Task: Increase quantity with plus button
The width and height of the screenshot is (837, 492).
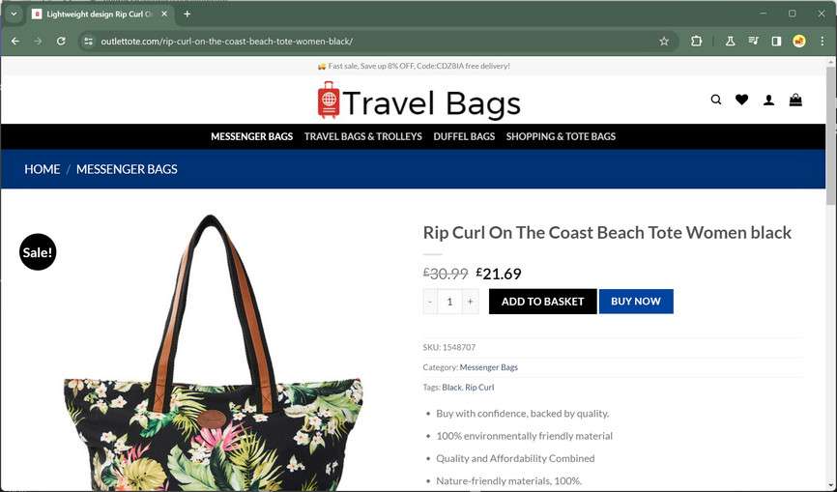Action: click(x=471, y=302)
